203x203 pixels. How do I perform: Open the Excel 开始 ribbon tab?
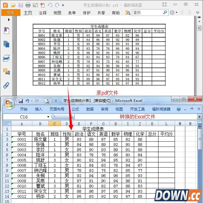point(24,109)
